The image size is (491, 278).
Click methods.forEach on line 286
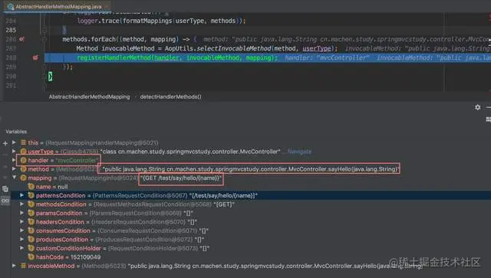click(x=89, y=39)
